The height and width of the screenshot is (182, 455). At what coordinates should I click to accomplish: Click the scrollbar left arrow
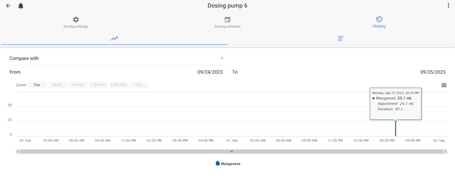click(18, 151)
